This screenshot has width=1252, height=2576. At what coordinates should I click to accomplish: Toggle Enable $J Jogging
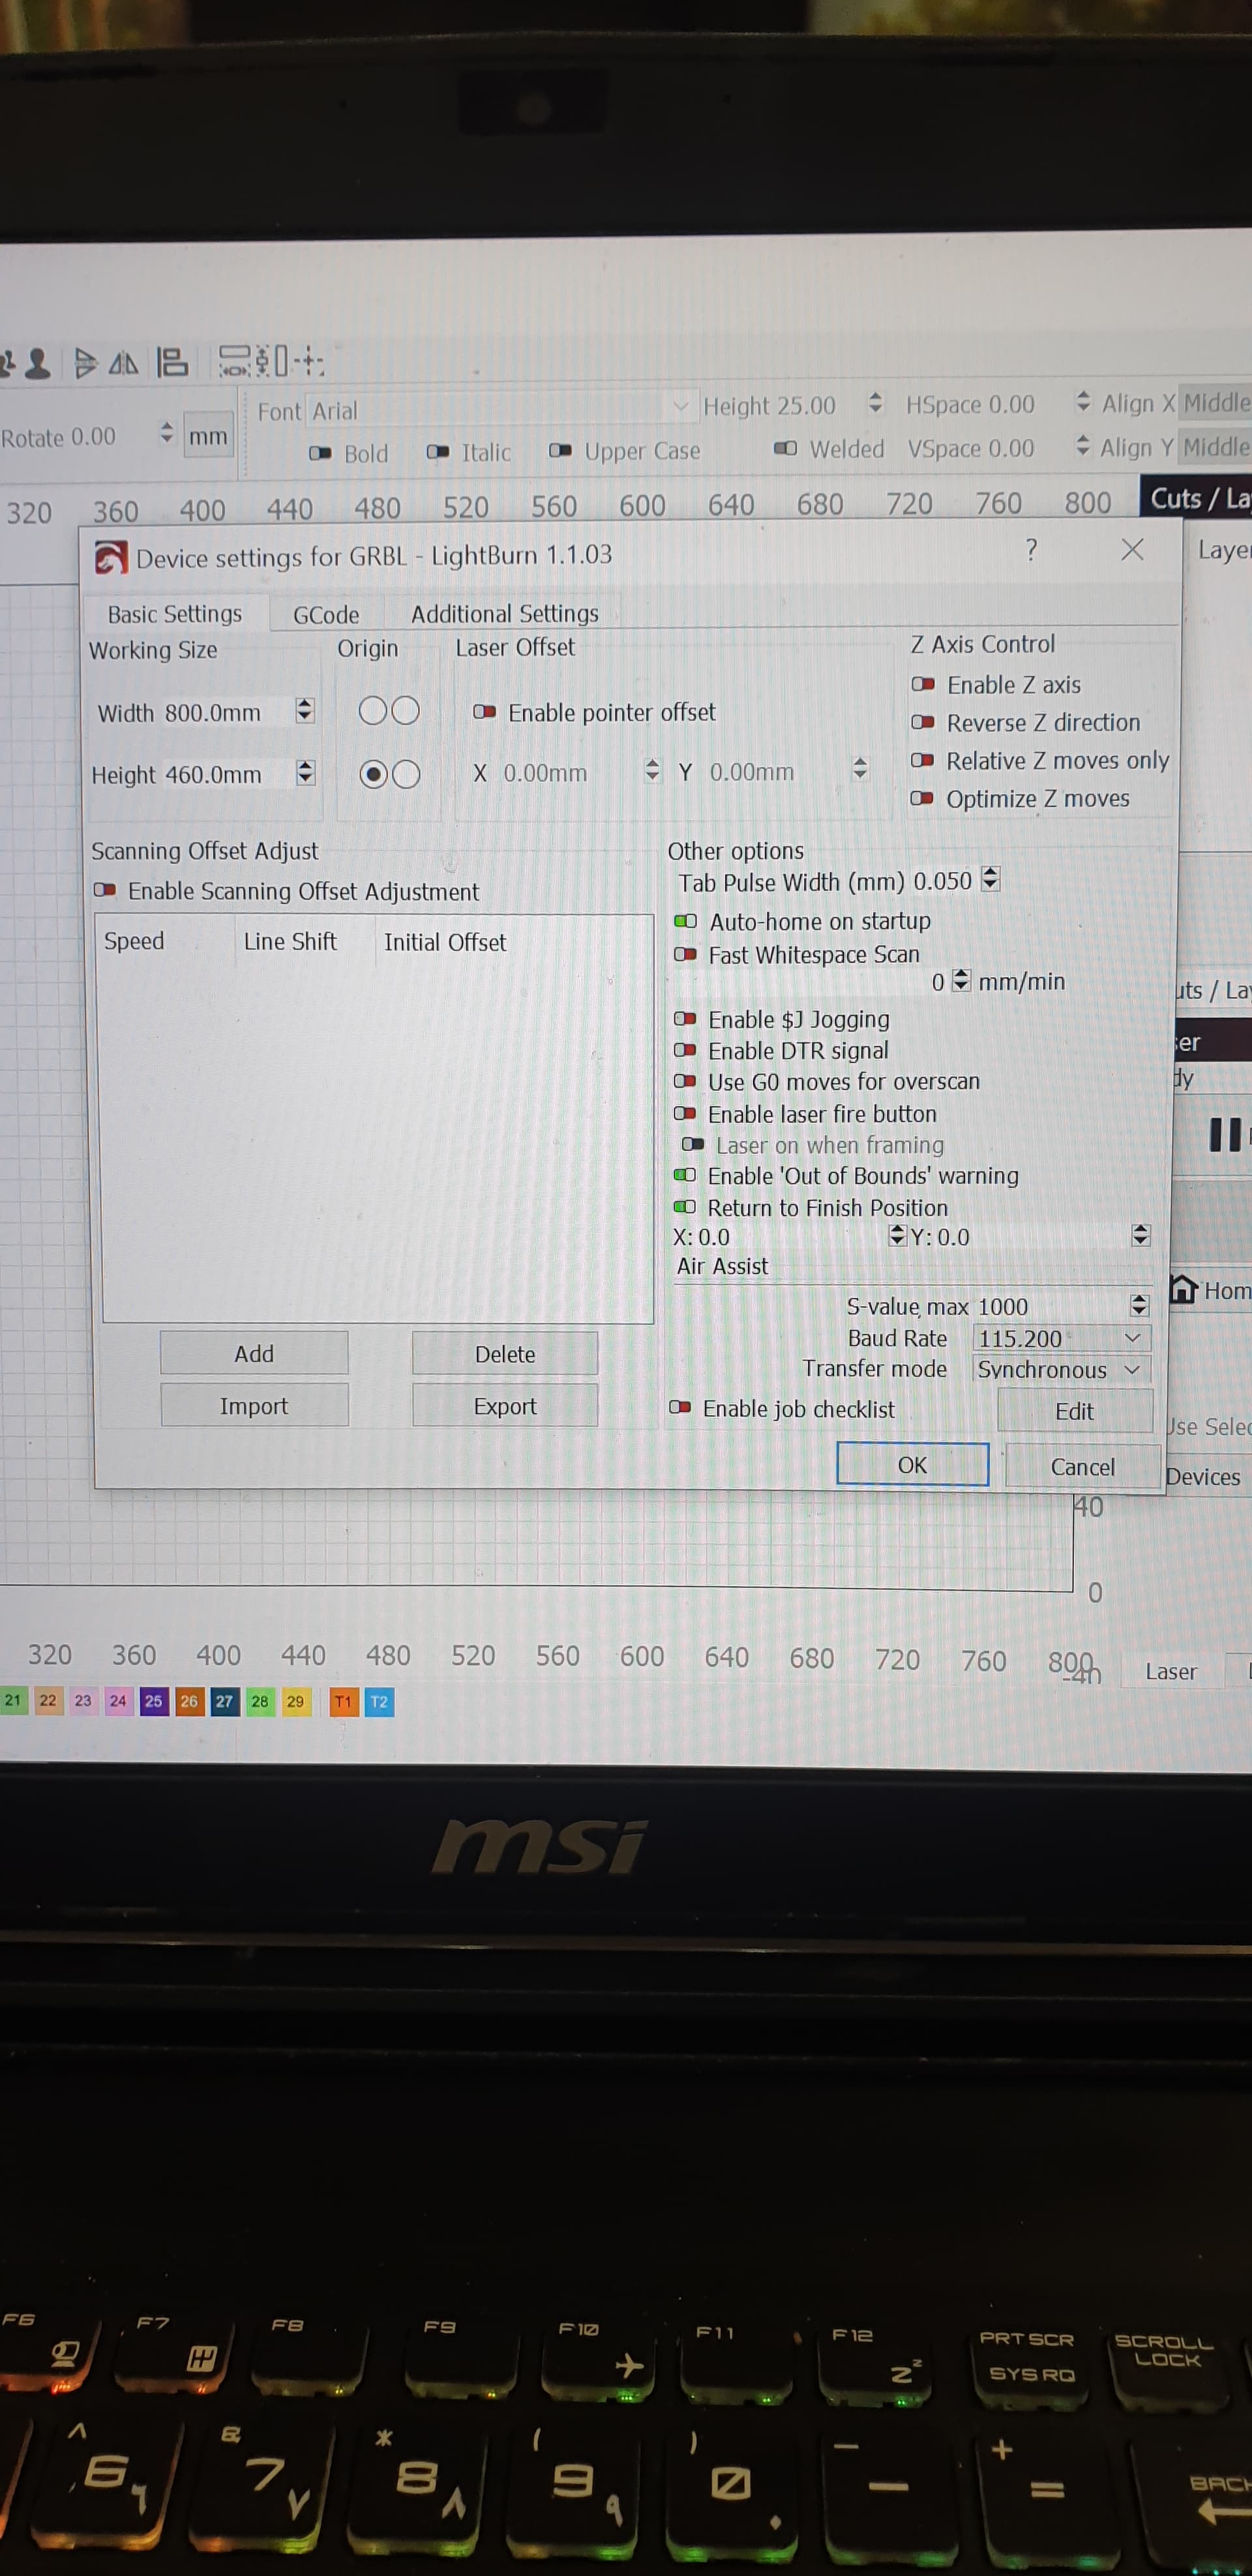[685, 1019]
